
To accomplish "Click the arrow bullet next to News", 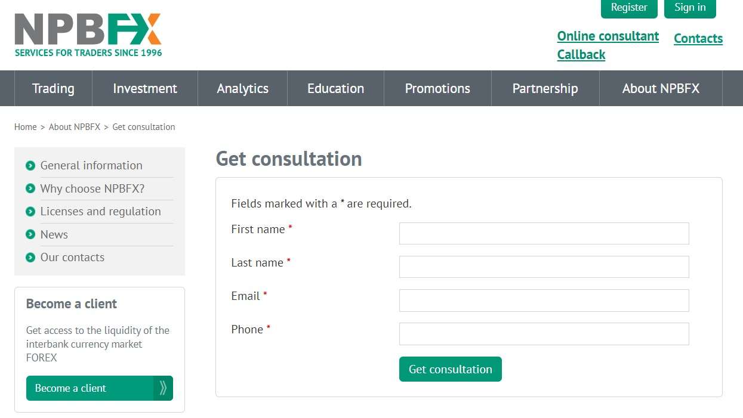I will click(x=30, y=235).
